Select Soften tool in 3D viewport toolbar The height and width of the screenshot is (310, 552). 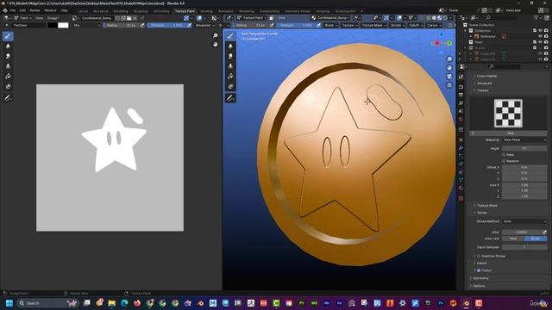click(x=230, y=46)
